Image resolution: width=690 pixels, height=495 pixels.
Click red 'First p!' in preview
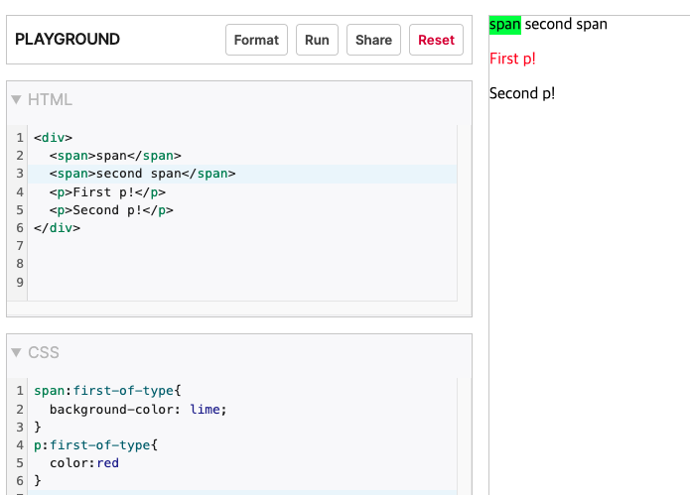coord(512,59)
